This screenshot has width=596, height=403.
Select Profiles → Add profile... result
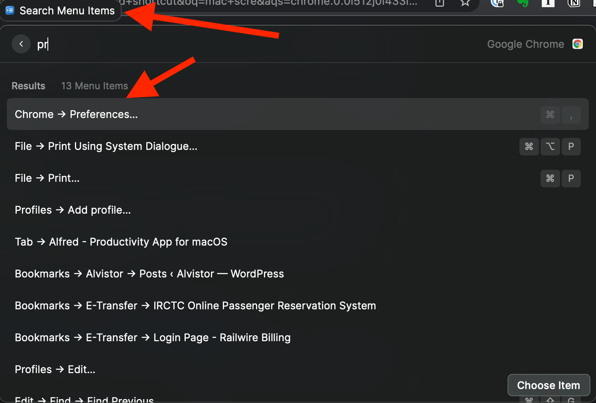297,210
